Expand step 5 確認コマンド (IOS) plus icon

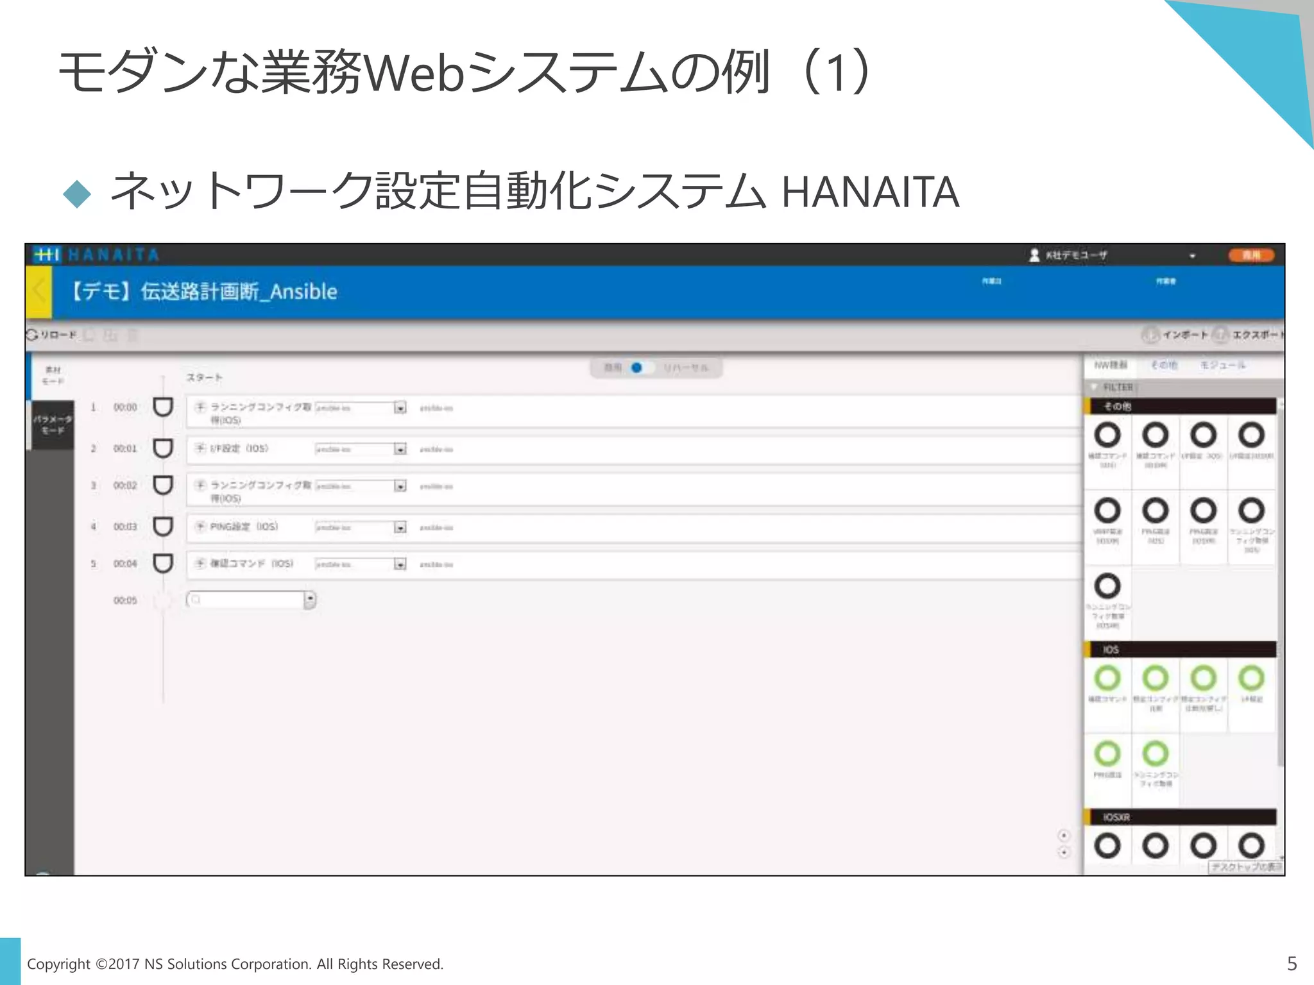click(200, 564)
